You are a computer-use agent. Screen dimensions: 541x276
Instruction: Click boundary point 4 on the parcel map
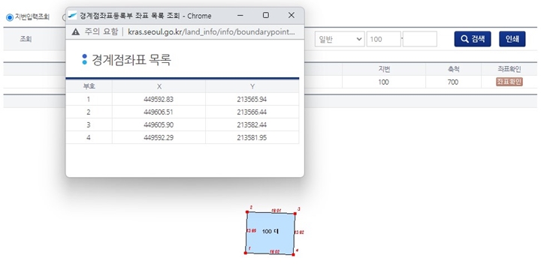[x=293, y=255]
